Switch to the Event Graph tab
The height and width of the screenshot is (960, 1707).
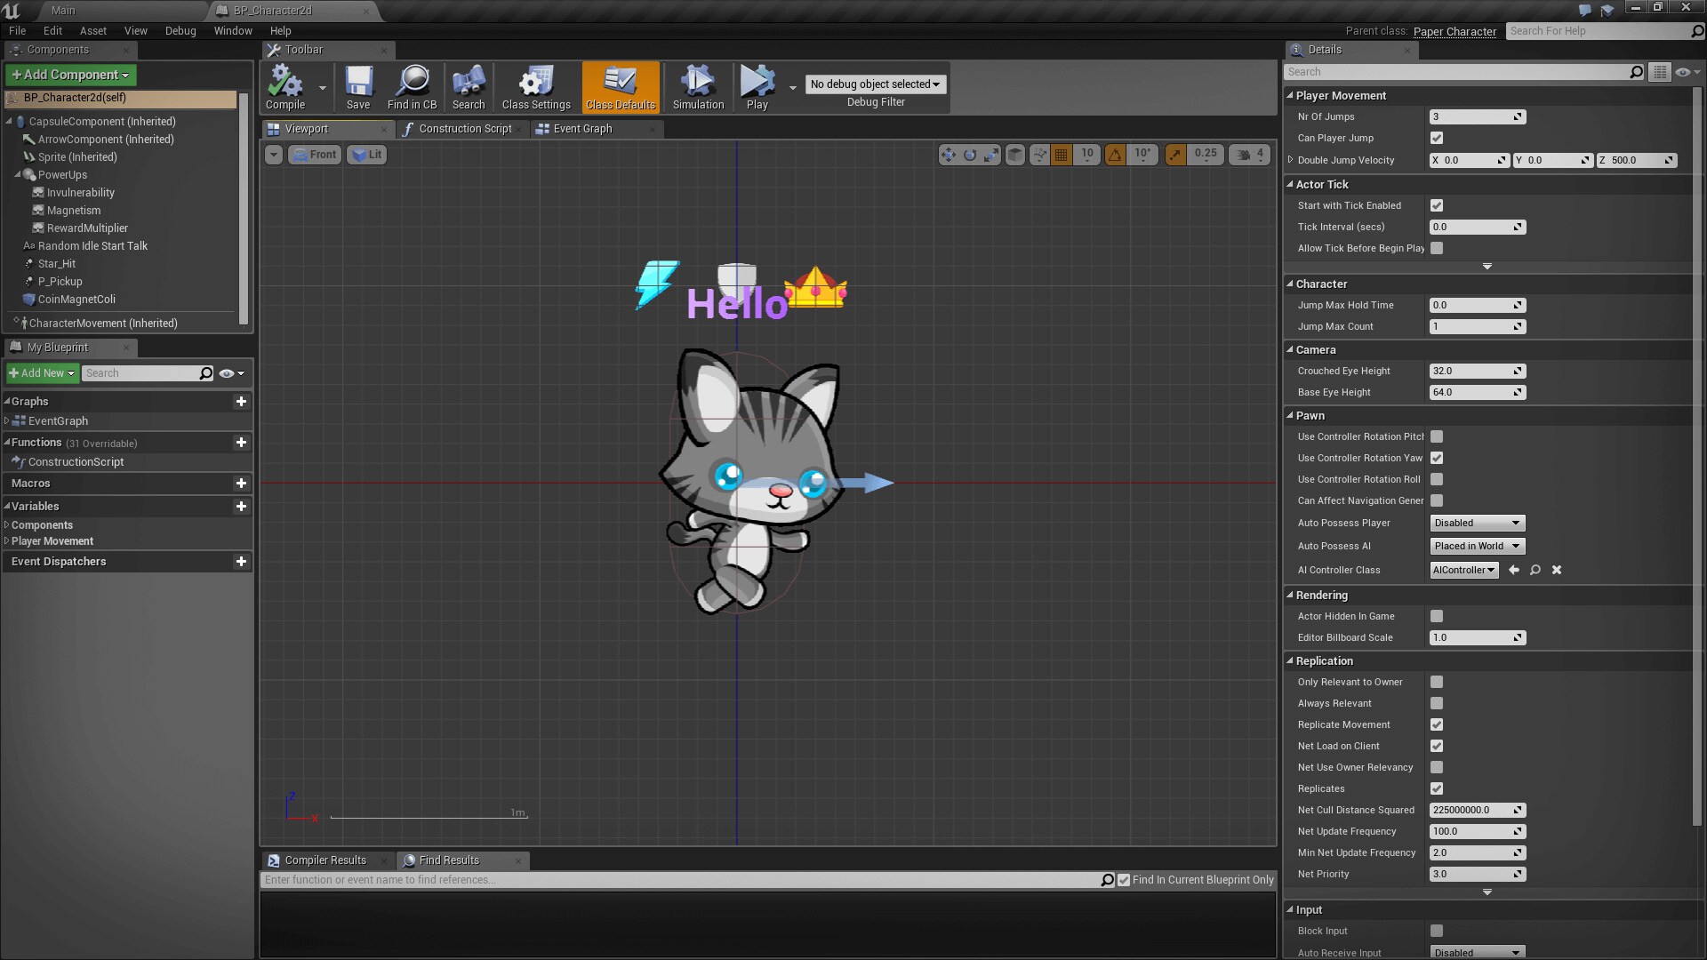coord(582,129)
